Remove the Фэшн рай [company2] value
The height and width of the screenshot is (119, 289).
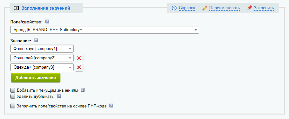click(79, 58)
